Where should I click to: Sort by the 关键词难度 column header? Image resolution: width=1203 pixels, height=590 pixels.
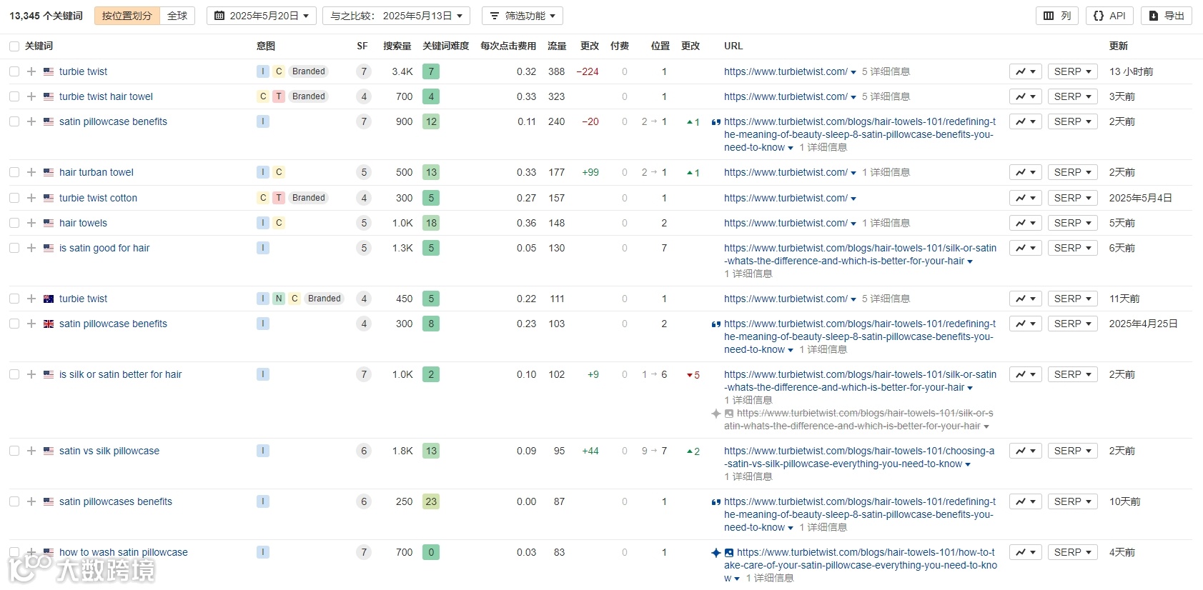tap(445, 46)
